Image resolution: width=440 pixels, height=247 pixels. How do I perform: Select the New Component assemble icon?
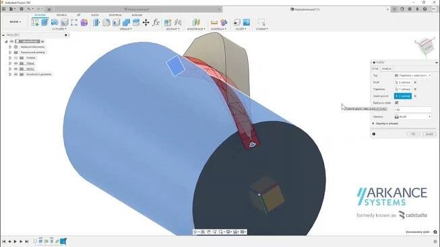coord(168,22)
